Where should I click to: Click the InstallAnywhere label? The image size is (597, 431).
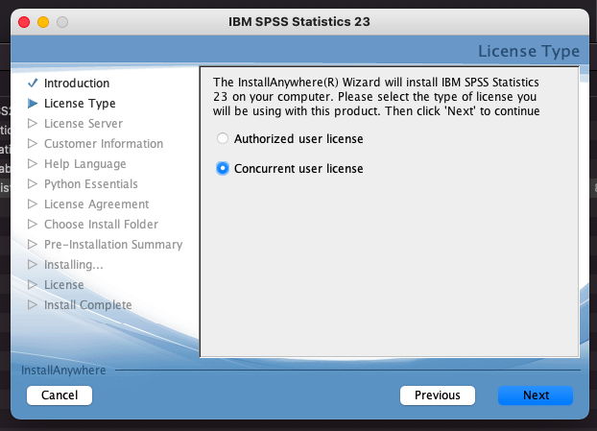[63, 371]
